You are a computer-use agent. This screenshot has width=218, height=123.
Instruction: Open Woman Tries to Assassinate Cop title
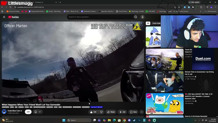tap(199, 73)
